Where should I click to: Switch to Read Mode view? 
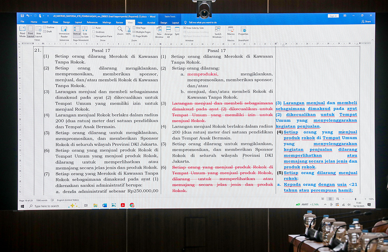pyautogui.click(x=23, y=31)
